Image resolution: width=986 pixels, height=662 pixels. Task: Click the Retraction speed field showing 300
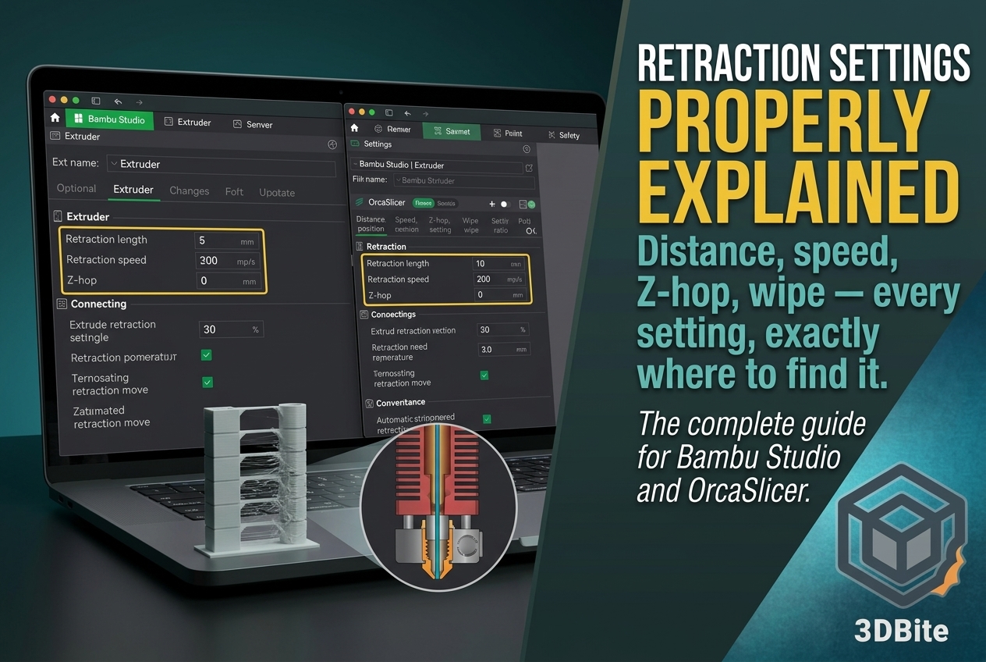pyautogui.click(x=228, y=262)
